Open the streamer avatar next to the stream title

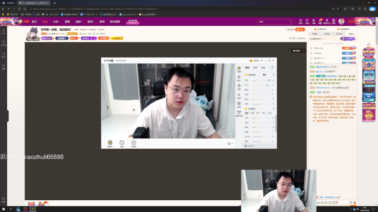click(x=33, y=33)
